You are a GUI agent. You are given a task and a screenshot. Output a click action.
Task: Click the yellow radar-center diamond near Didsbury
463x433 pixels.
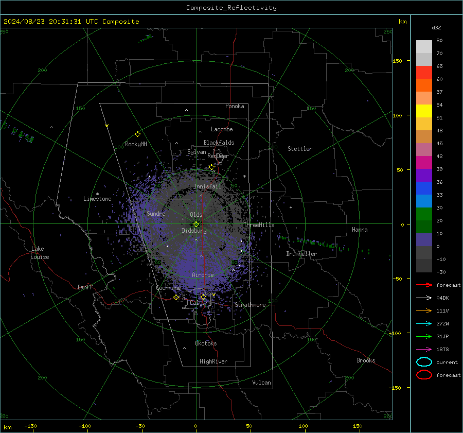[197, 224]
